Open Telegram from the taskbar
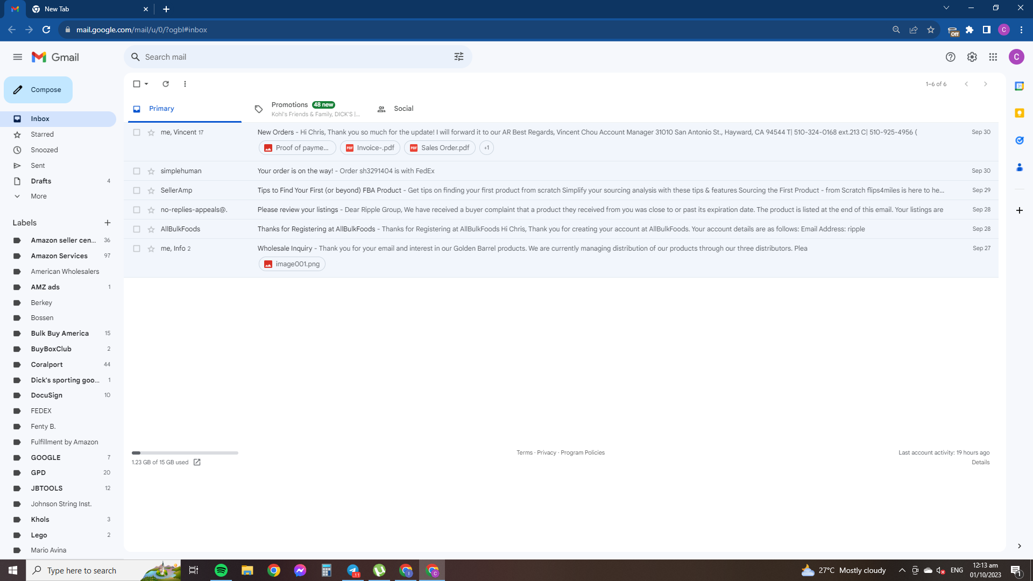This screenshot has width=1033, height=581. pyautogui.click(x=353, y=570)
